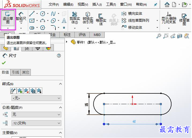Open the style <无> dropdown
The height and width of the screenshot is (138, 192).
coord(36,98)
